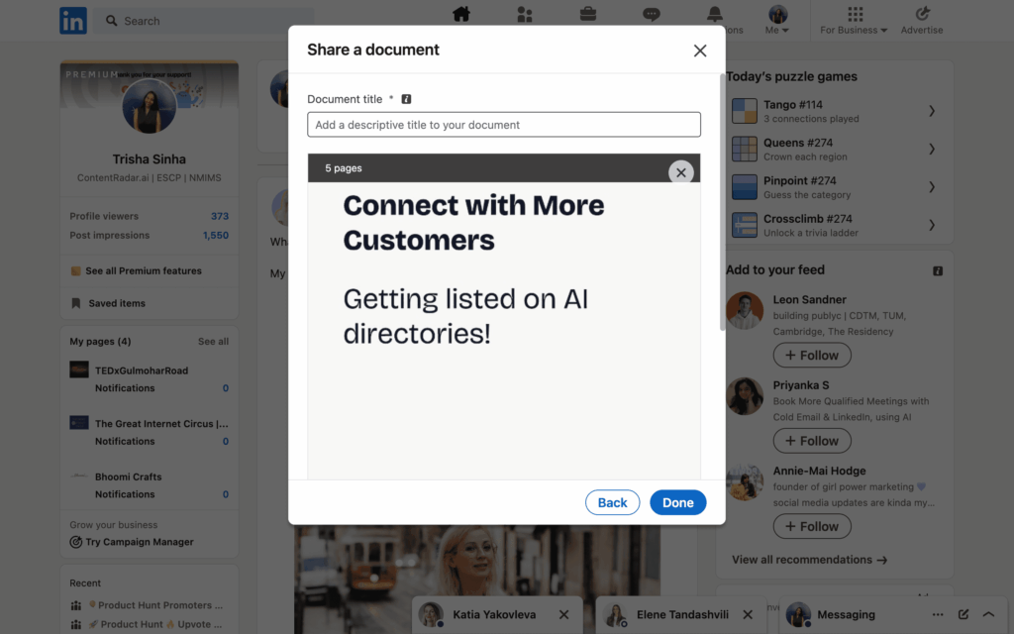Click the Done button
Viewport: 1014px width, 634px height.
pos(677,502)
